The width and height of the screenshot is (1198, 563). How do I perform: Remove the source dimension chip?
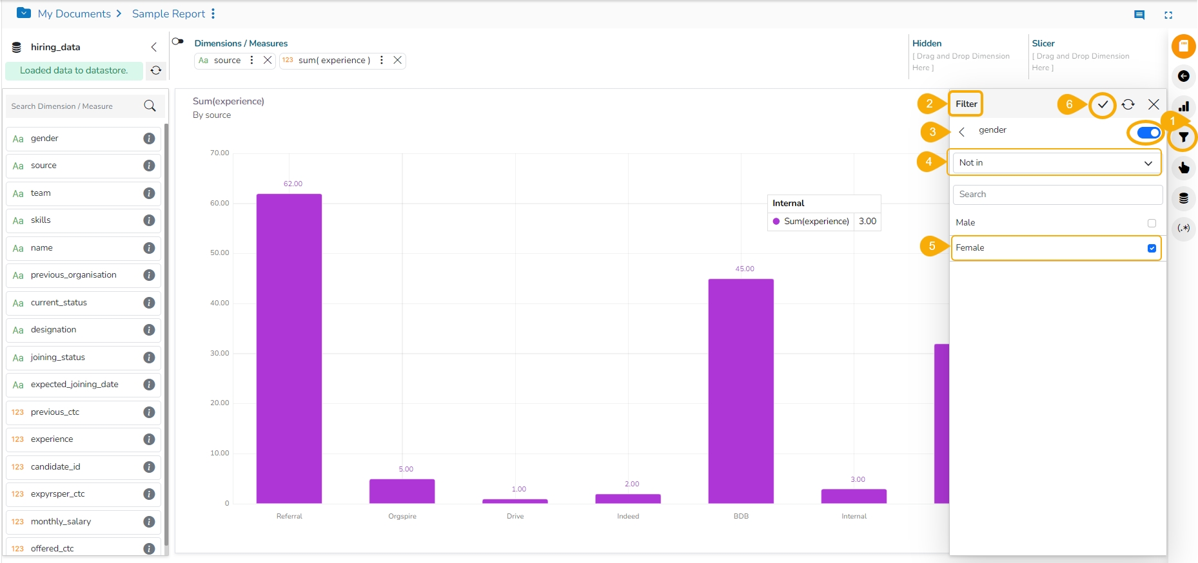[x=268, y=60]
